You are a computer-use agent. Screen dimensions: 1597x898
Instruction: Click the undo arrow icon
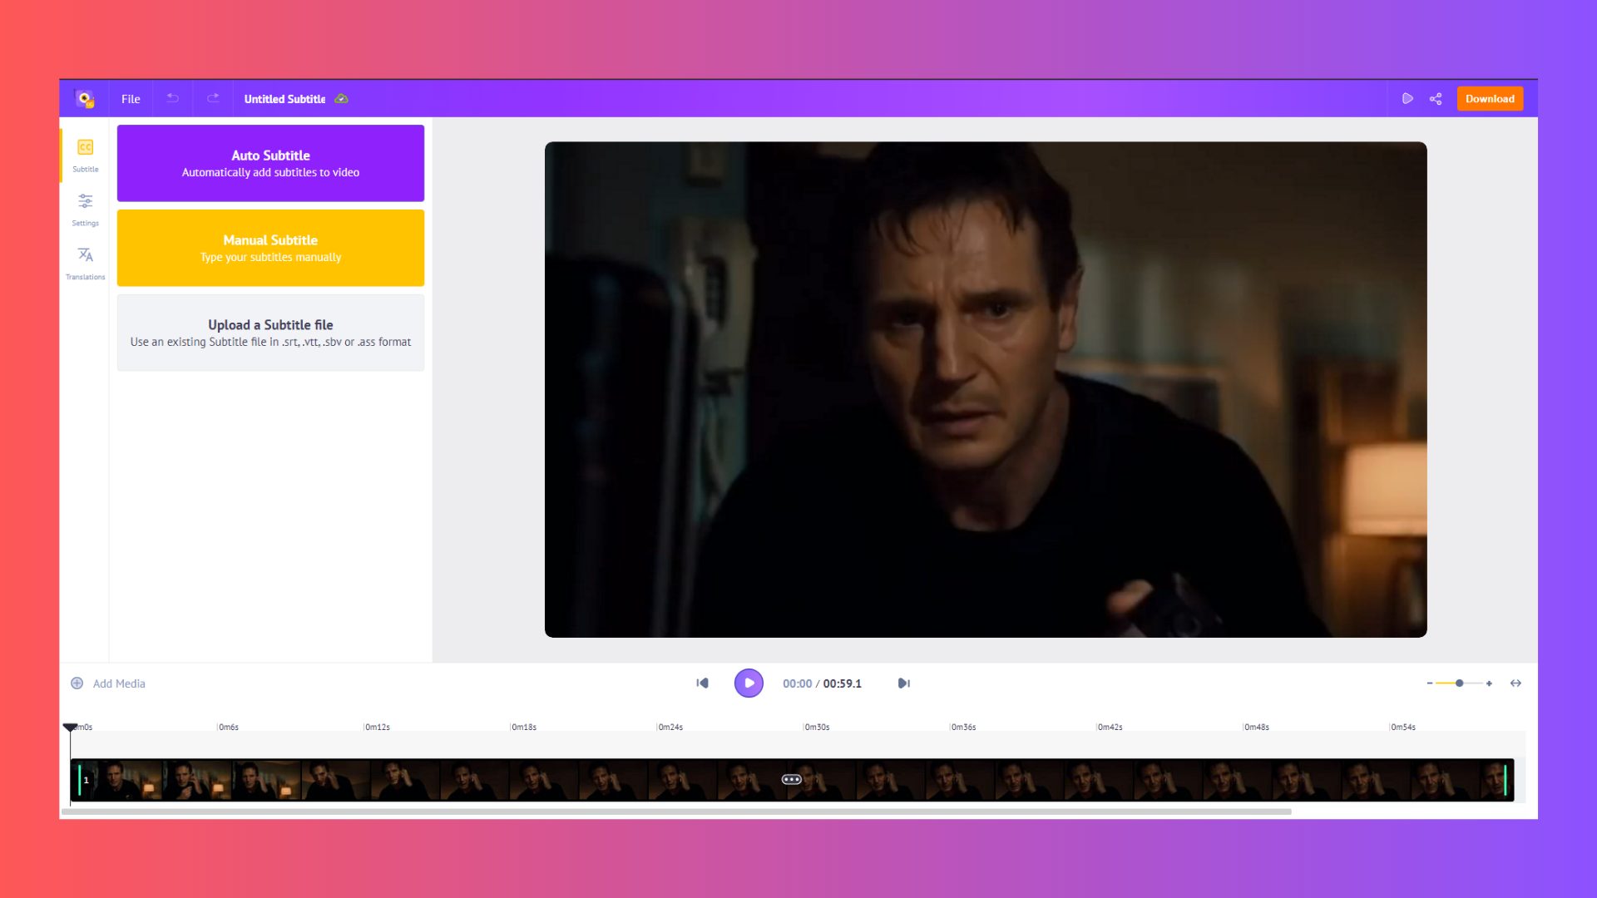coord(173,98)
